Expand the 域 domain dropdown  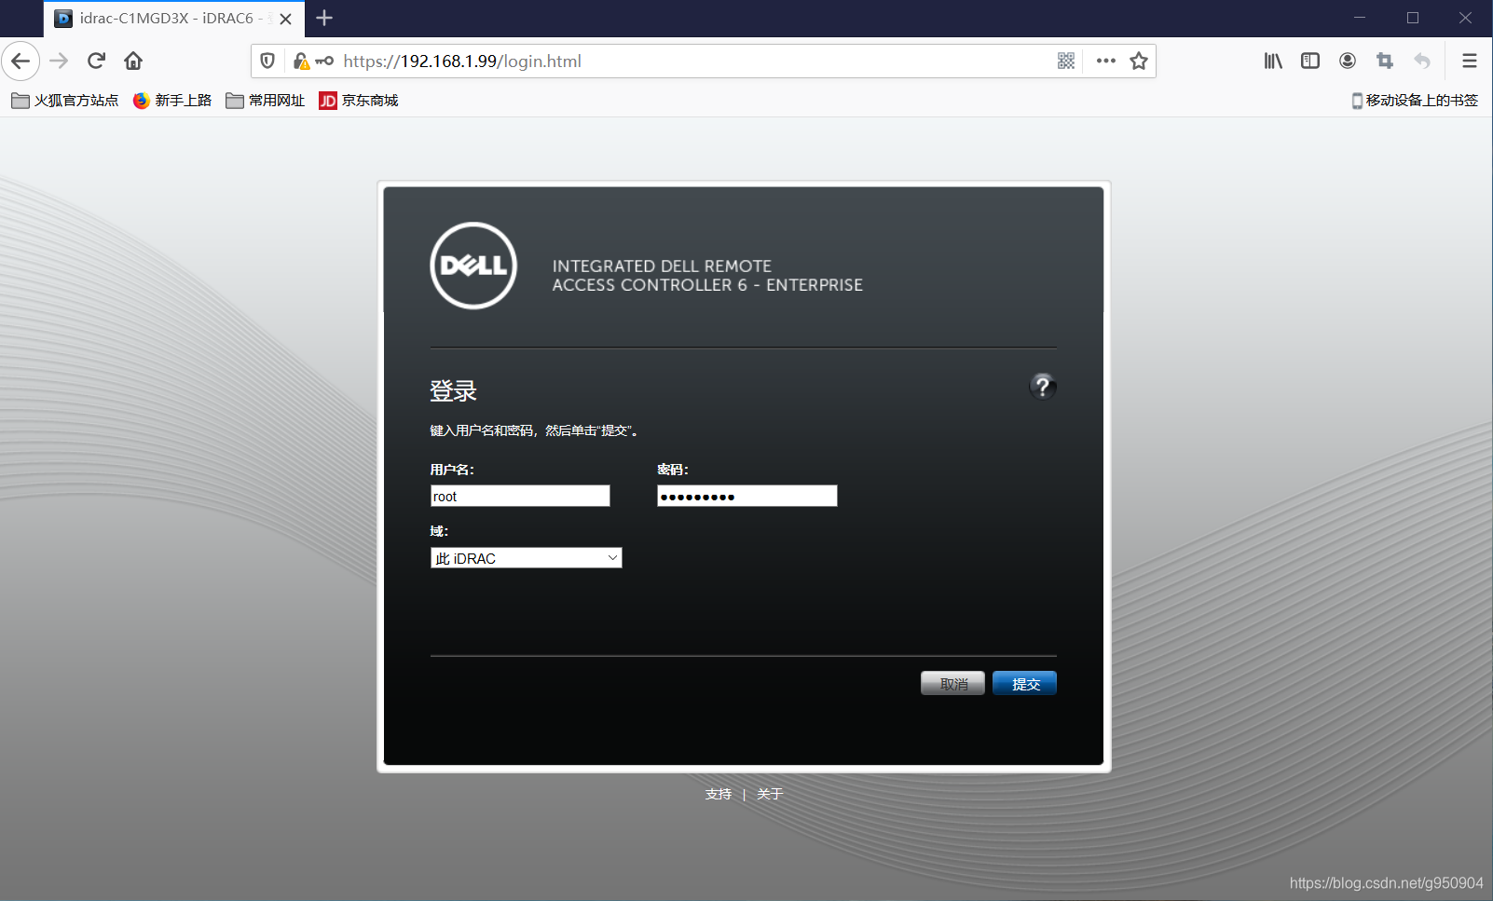(x=527, y=558)
